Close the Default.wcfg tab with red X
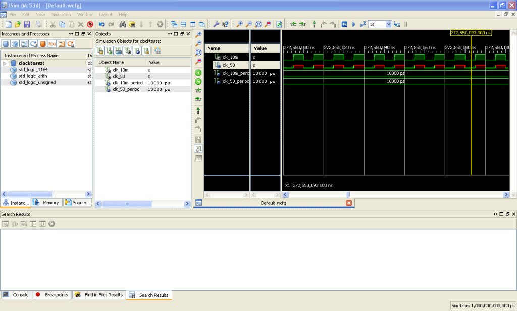This screenshot has width=517, height=311. (x=349, y=203)
